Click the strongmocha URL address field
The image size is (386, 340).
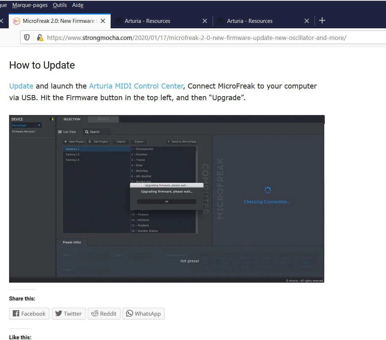click(197, 38)
